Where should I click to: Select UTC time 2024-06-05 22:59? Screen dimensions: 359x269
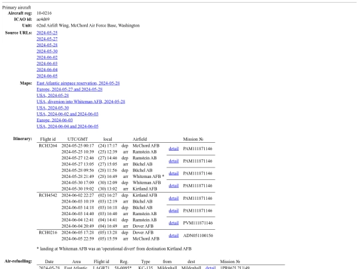click(x=78, y=239)
